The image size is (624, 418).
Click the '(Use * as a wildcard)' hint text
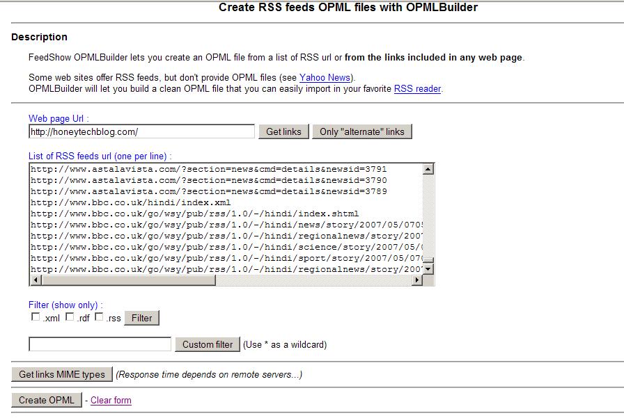pos(285,344)
